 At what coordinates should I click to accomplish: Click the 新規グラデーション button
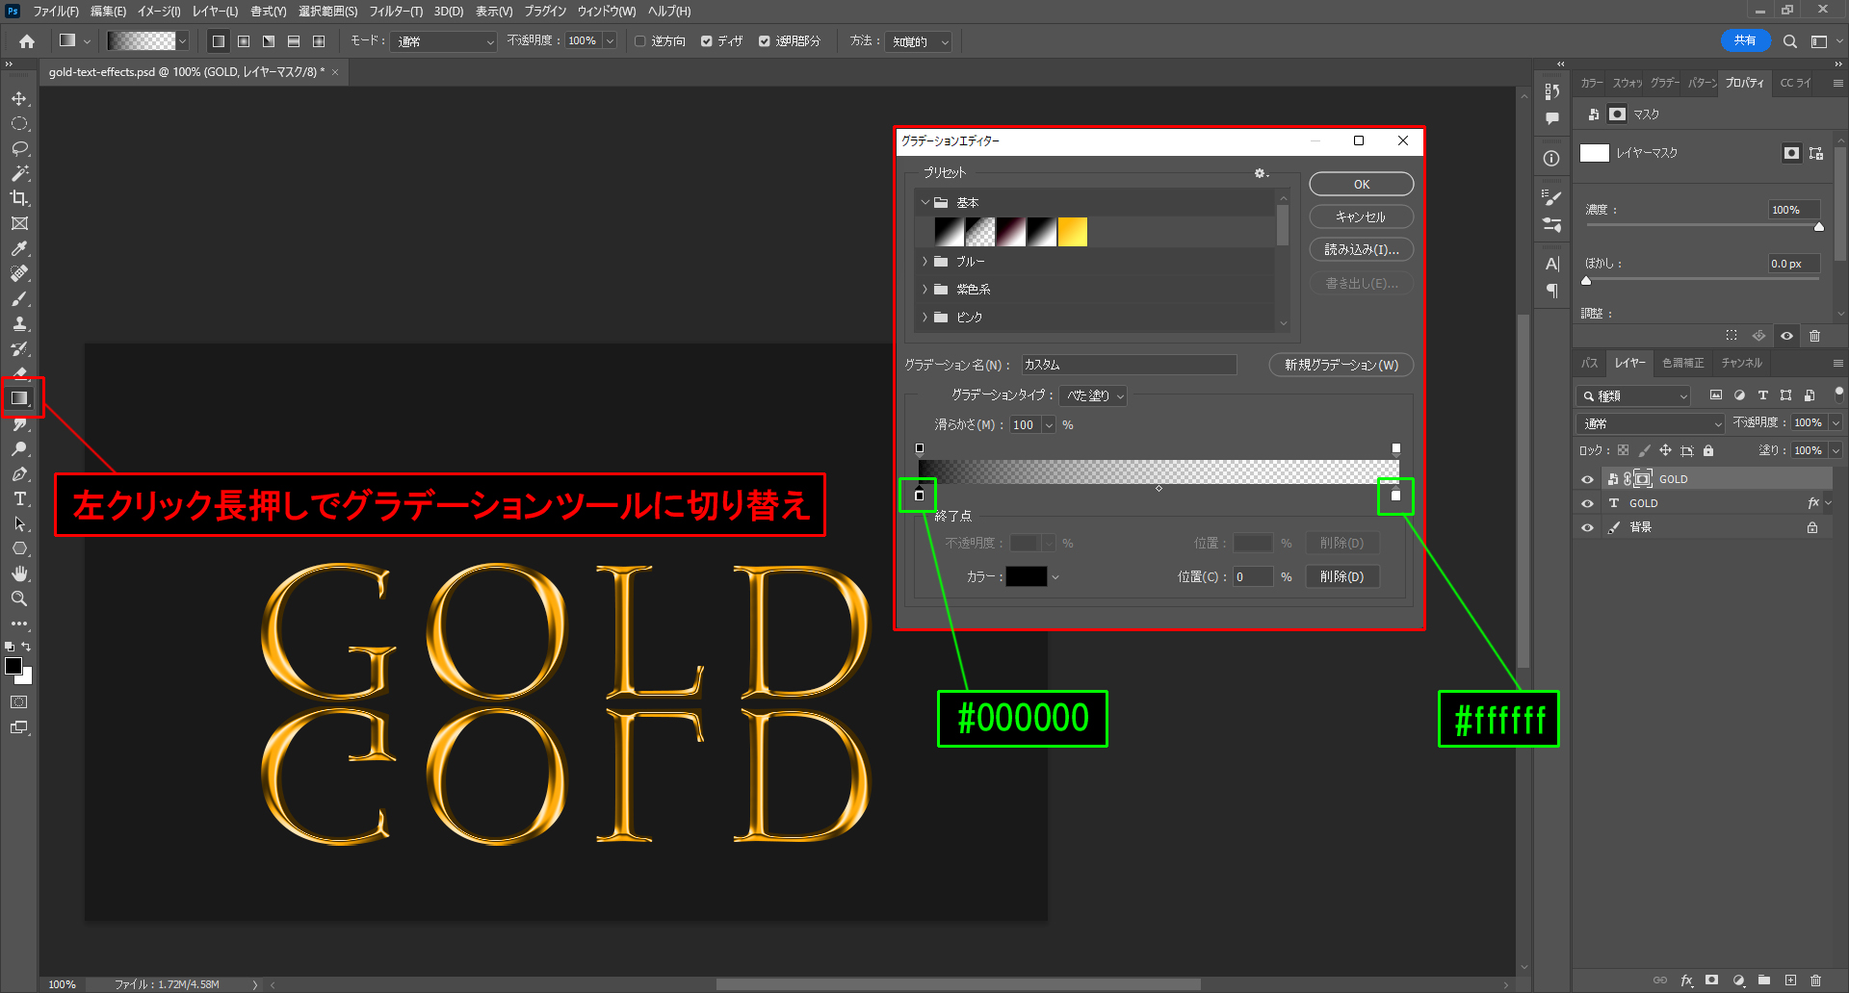click(x=1341, y=365)
